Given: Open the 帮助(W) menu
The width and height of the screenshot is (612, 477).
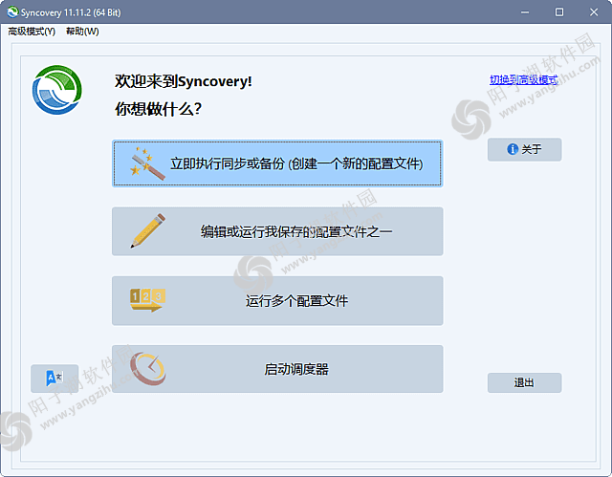Looking at the screenshot, I should (x=82, y=32).
